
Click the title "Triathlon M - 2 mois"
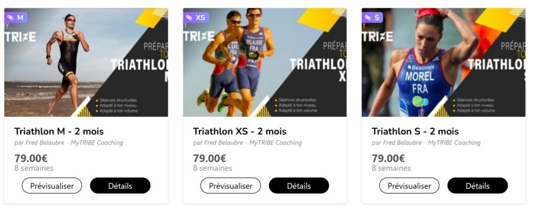pyautogui.click(x=59, y=131)
